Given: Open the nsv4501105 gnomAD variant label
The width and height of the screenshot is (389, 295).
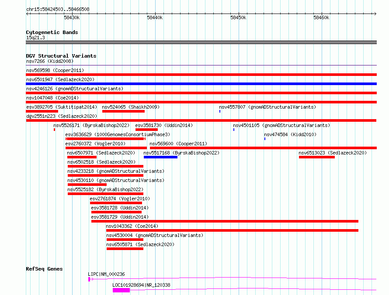Looking at the screenshot, I should (x=281, y=125).
